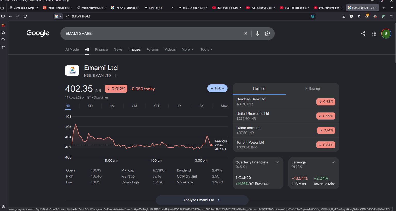Viewport: 396px width, 211px height.
Task: Click Analyse Emami Ltd button
Action: (x=202, y=200)
